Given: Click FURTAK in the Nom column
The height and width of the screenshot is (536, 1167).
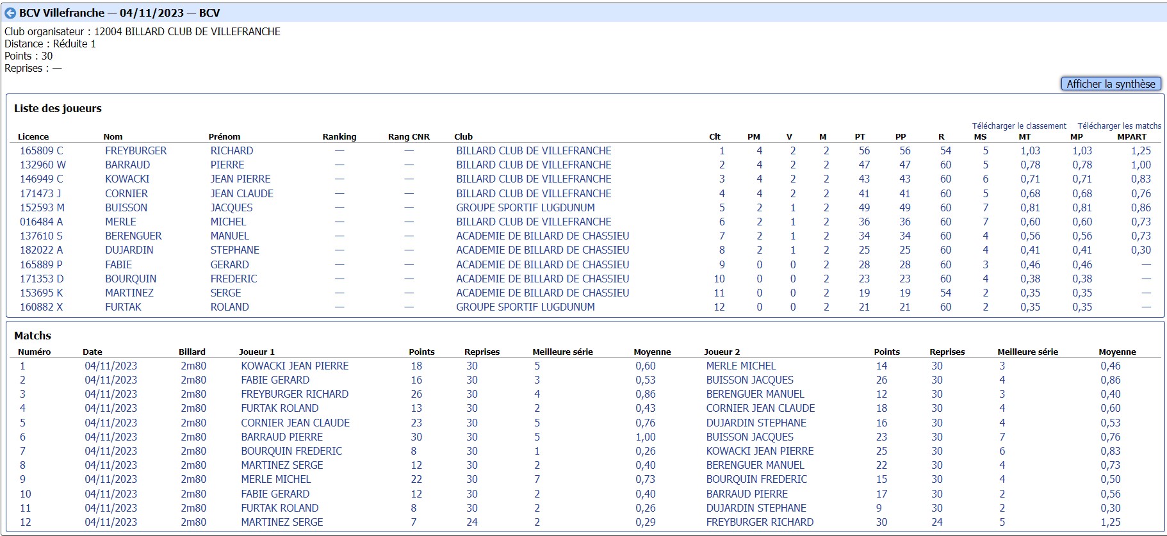Looking at the screenshot, I should tap(123, 307).
